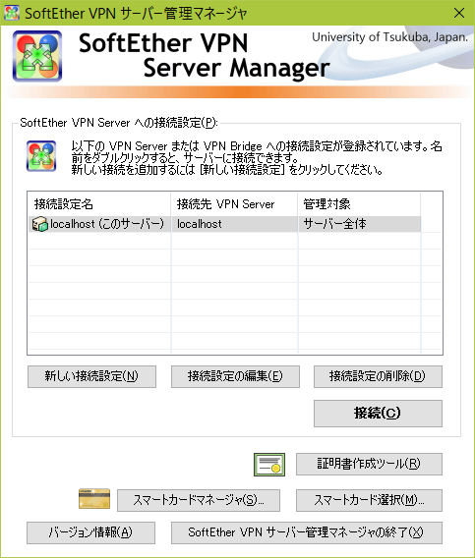Launch 証明書作成ツール(R)
The image size is (475, 558).
[x=369, y=464]
